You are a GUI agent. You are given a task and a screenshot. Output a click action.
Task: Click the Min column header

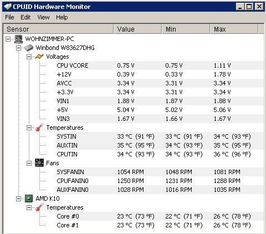coord(186,29)
